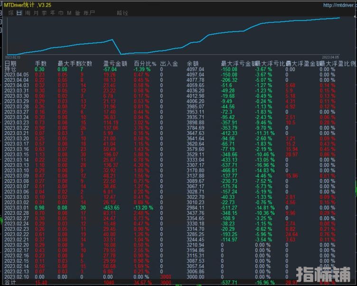Click the 路径 path button
357x286 pixels.
(122, 13)
